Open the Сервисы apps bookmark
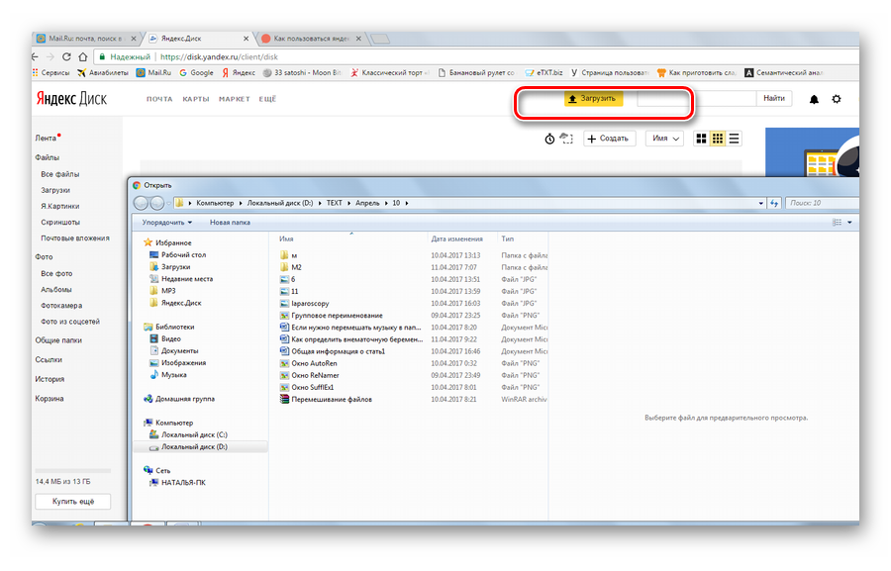Viewport: 891px width, 571px height. (x=50, y=72)
